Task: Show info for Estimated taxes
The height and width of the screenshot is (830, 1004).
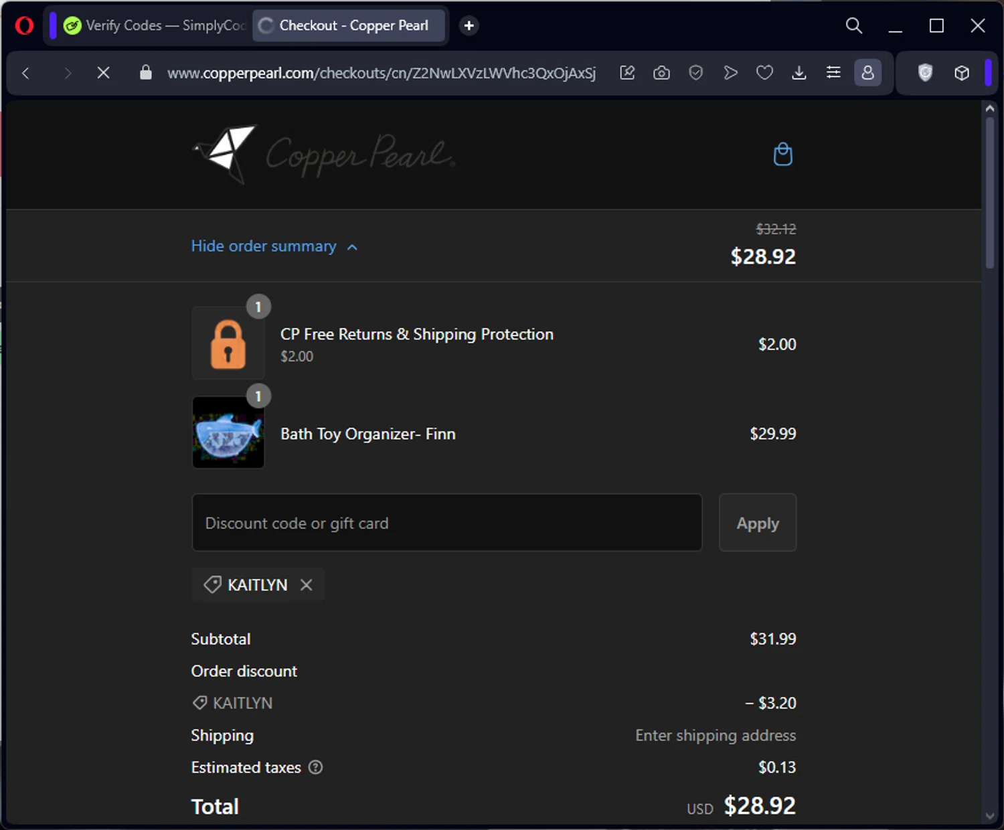Action: click(315, 767)
